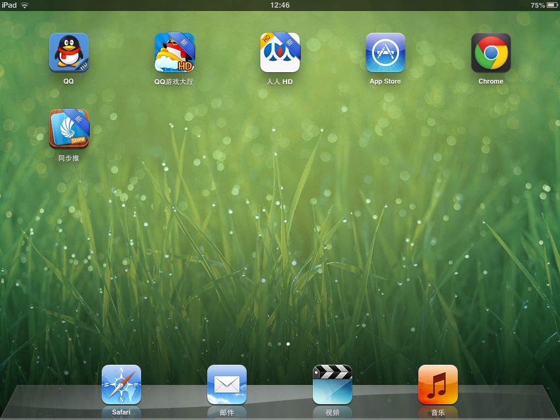Screen dimensions: 560x420
Task: Tap the 12:46 clock in status bar
Action: (280, 5)
